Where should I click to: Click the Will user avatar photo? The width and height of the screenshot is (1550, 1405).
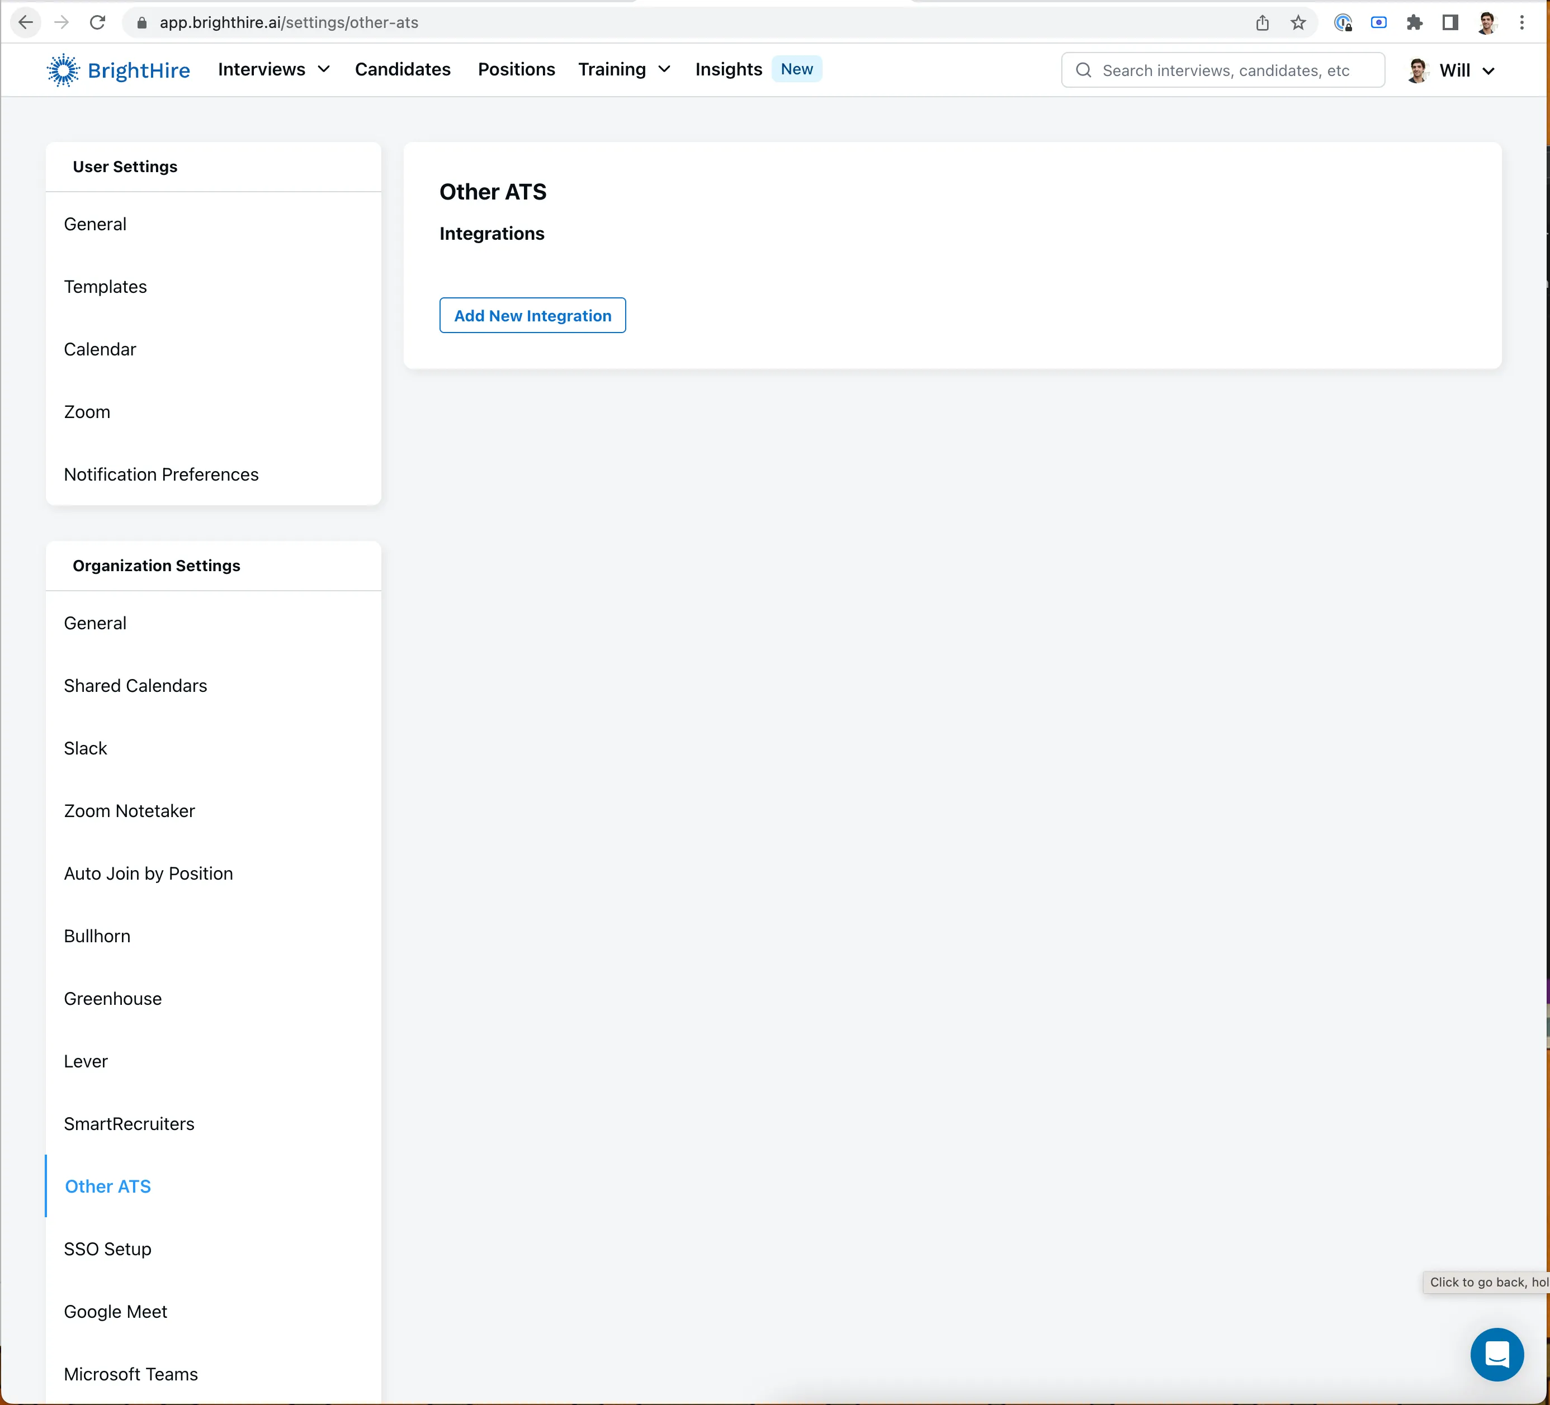point(1418,70)
